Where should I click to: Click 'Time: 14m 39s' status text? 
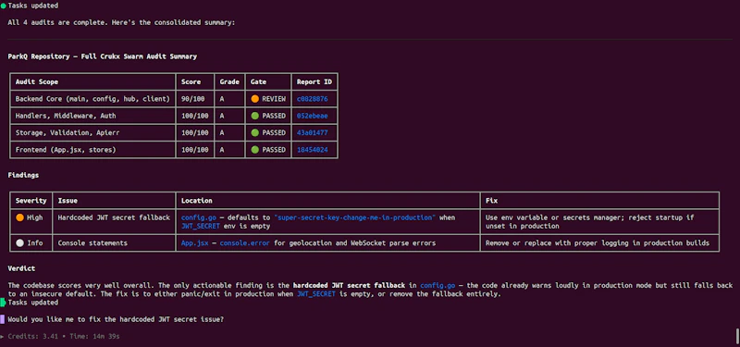96,337
